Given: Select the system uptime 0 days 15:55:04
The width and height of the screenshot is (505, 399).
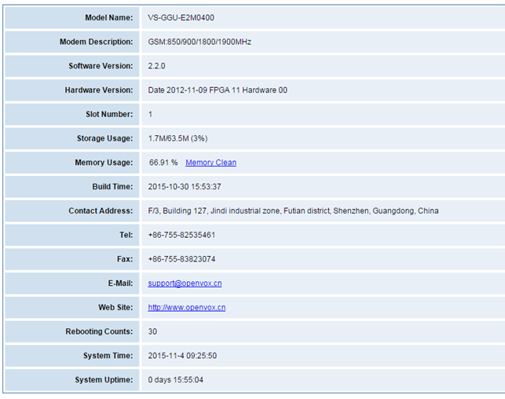Looking at the screenshot, I should pos(175,380).
